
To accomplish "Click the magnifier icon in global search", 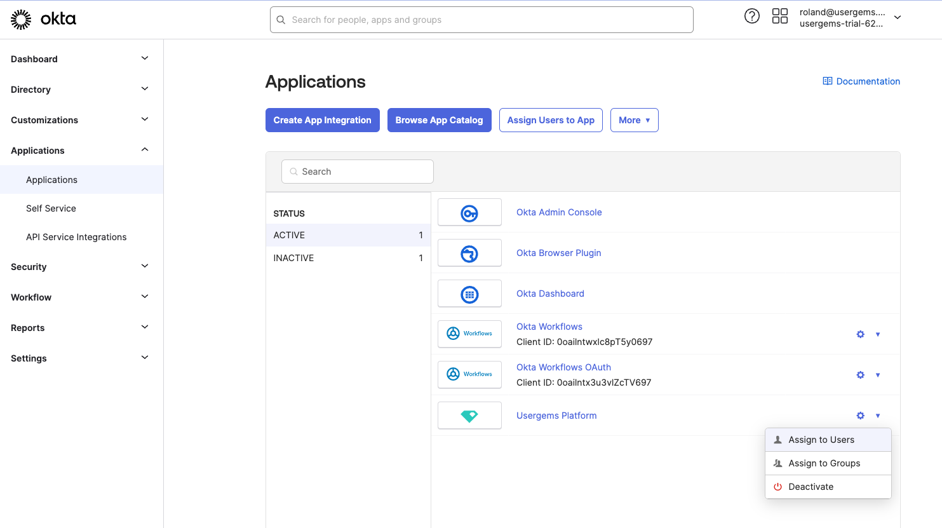I will tap(281, 20).
